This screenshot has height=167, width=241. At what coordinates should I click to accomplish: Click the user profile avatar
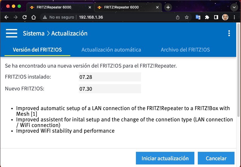[225, 17]
